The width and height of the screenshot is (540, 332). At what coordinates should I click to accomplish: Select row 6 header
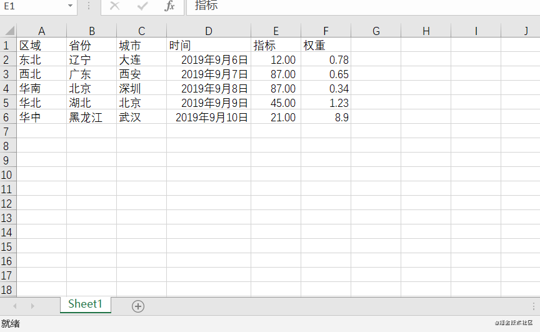click(8, 117)
